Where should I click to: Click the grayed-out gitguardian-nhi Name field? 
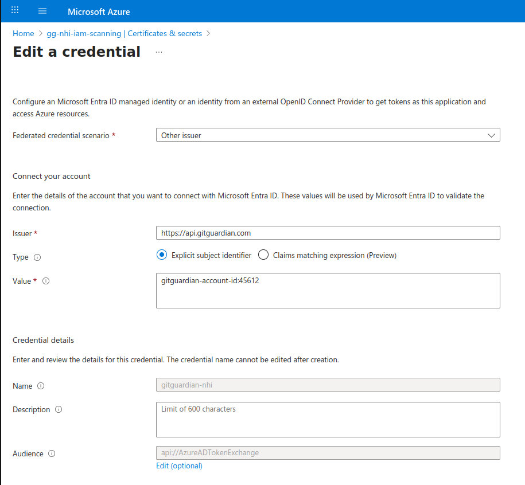(x=328, y=385)
